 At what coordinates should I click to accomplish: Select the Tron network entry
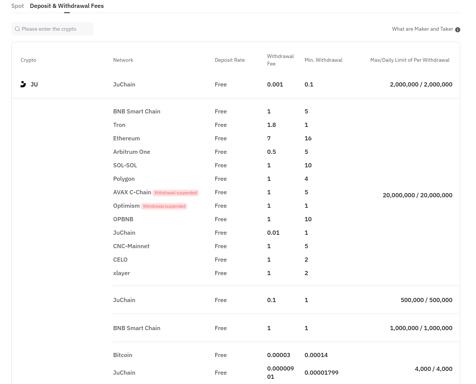tap(119, 125)
